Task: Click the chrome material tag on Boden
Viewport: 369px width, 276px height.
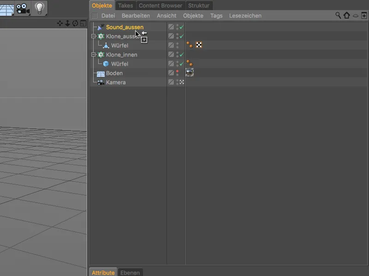Action: [x=190, y=72]
